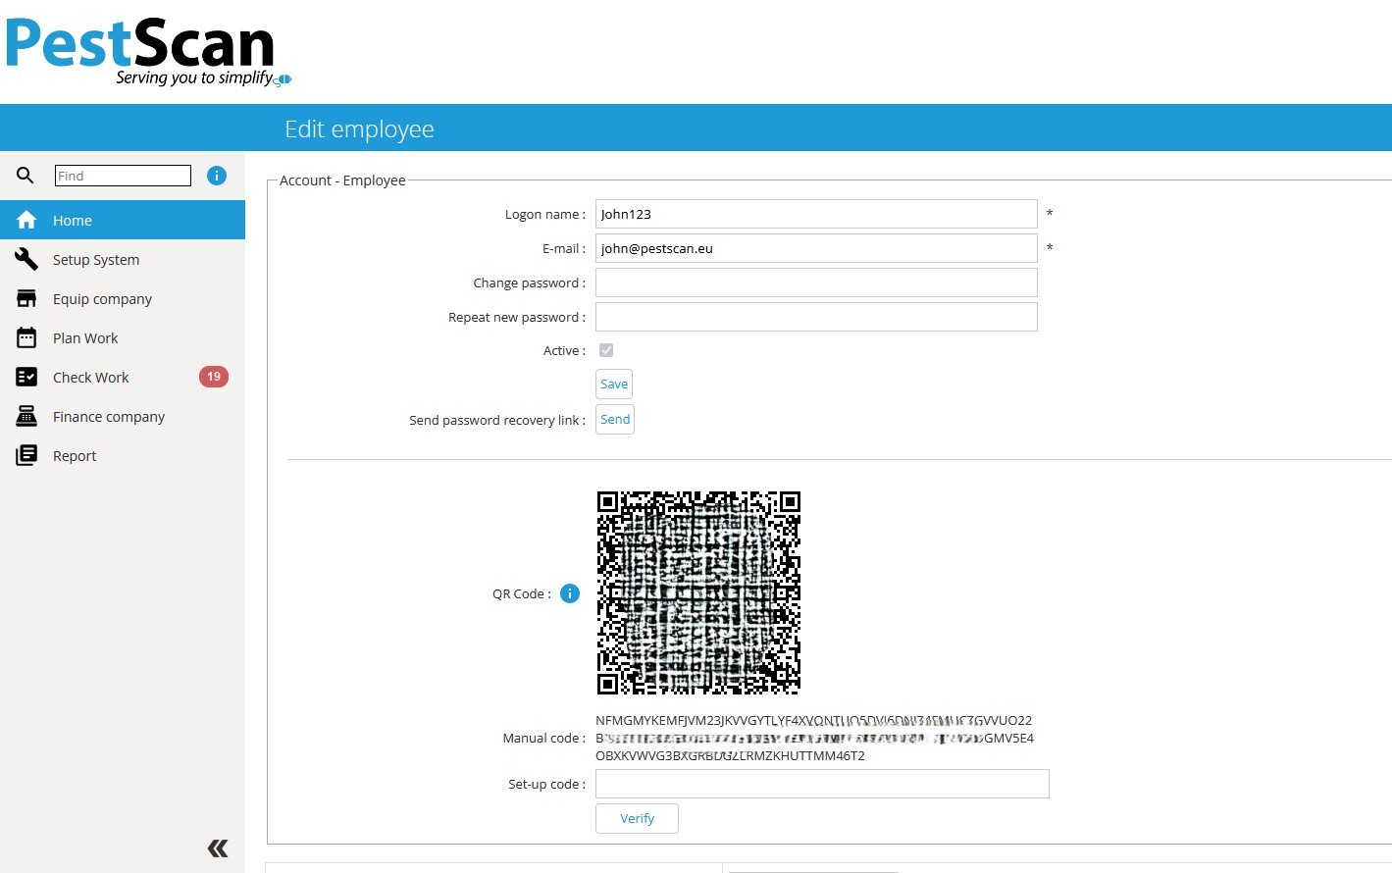Viewport: 1392px width, 873px height.
Task: Click the E-mail field
Action: 816,248
